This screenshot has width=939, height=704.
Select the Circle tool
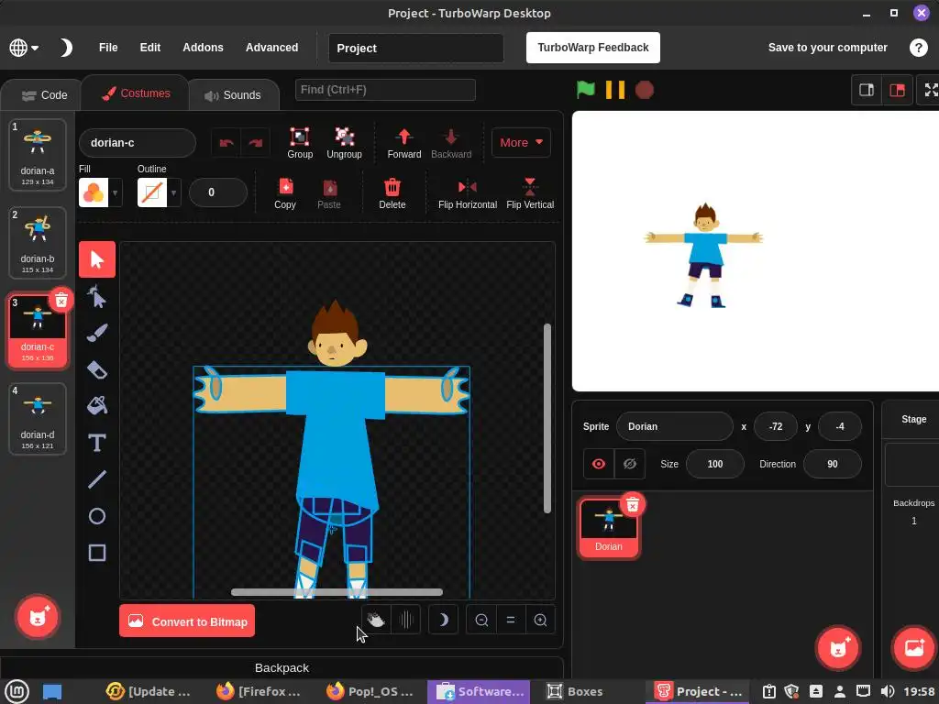tap(97, 516)
